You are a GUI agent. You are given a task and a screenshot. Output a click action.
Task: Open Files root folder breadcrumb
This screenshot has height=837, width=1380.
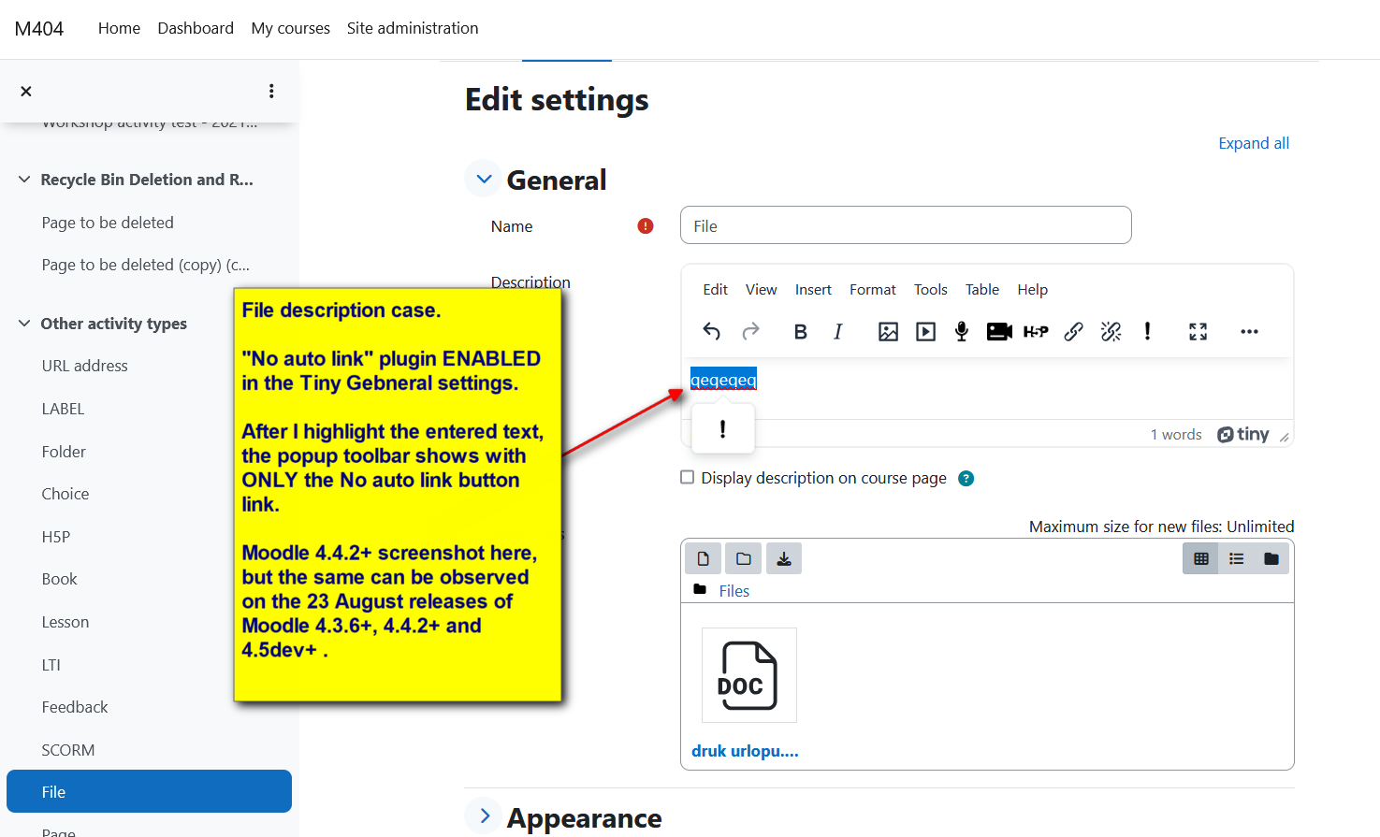(734, 591)
